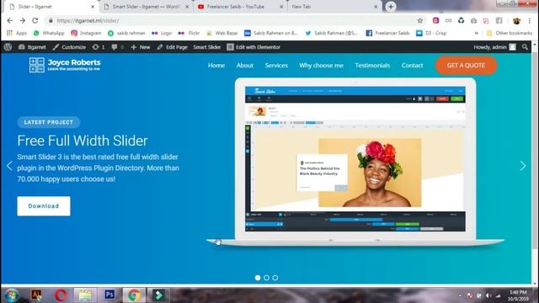Click the camera extension icon
Screen dimensions: 539x303
pos(473,20)
